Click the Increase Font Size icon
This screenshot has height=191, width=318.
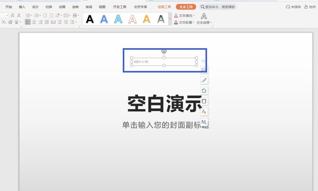tap(13, 15)
